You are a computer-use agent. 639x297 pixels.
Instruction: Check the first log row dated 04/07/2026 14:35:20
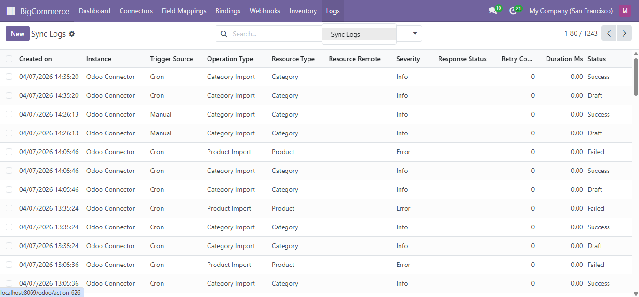click(x=9, y=76)
